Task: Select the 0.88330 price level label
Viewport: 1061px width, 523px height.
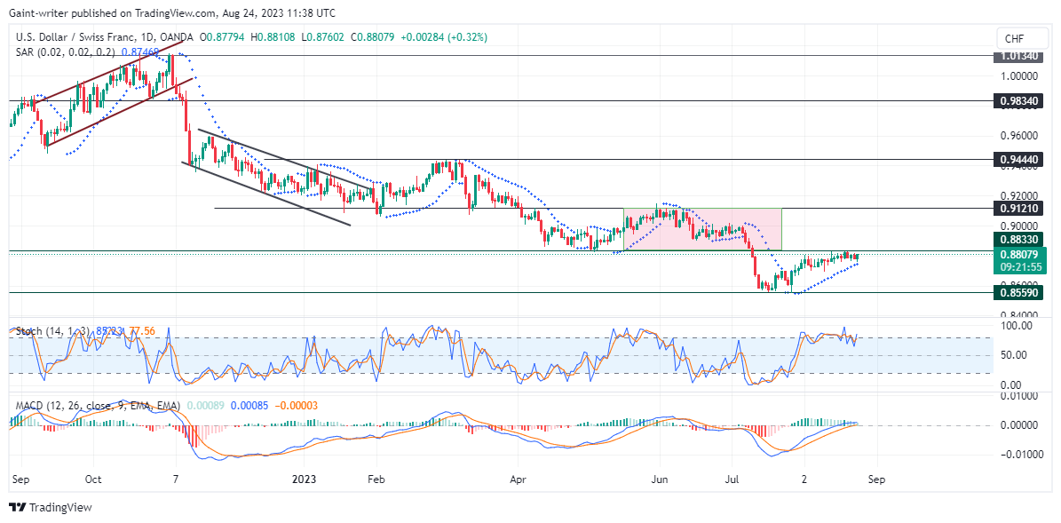Action: tap(1020, 239)
